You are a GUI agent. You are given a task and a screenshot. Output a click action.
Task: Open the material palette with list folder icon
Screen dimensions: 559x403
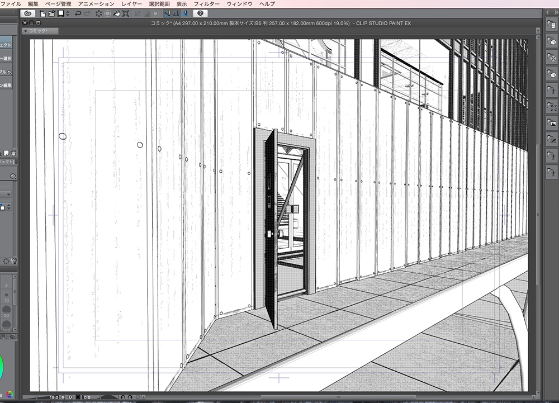552,25
